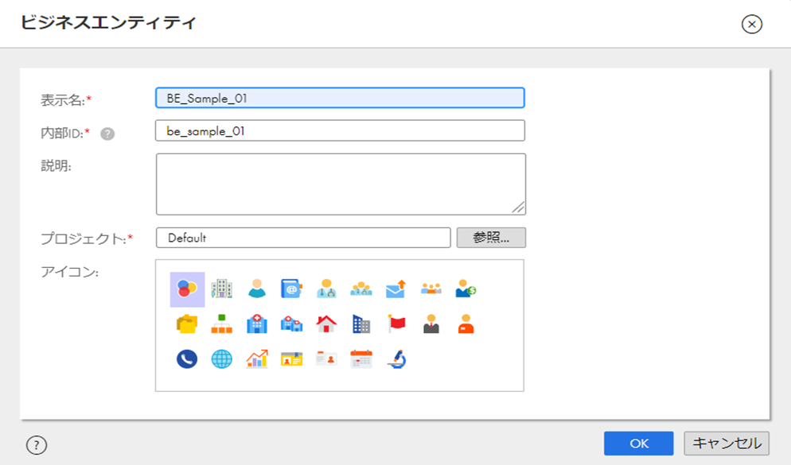The image size is (791, 465).
Task: Select the single hospital building icon
Action: click(257, 324)
